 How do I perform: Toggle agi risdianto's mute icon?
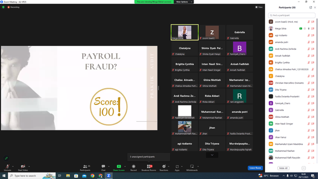coord(309,35)
